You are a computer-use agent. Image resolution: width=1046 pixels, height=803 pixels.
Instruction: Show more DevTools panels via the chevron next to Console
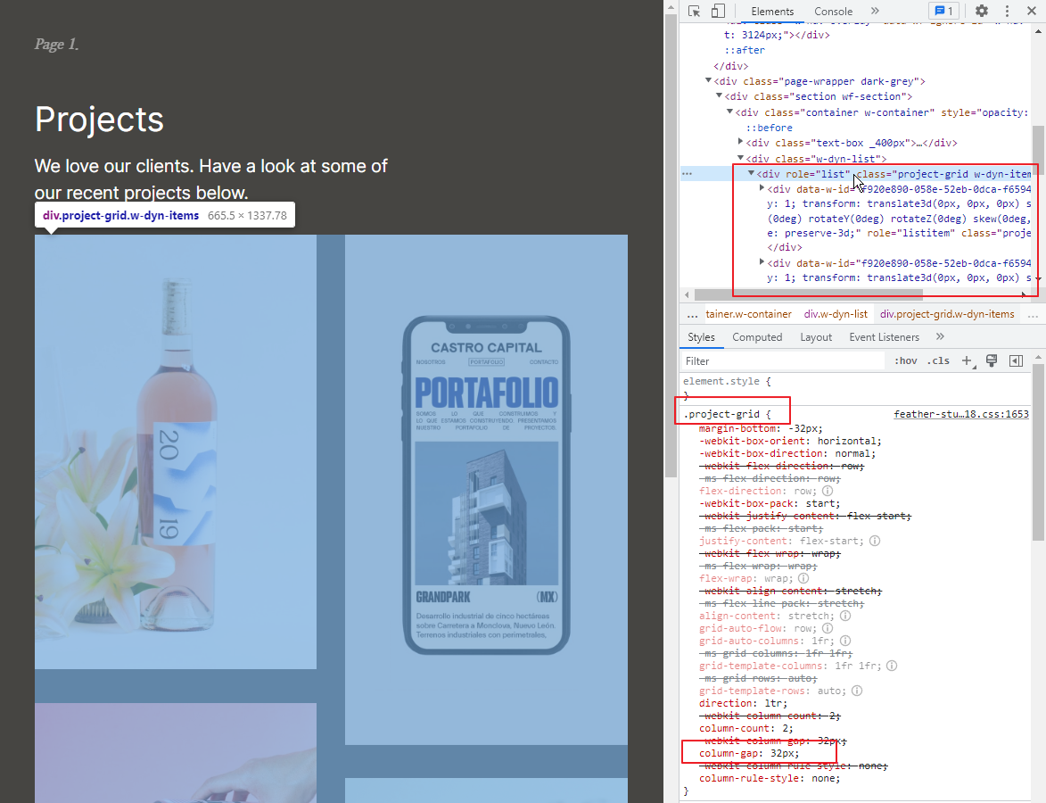pyautogui.click(x=875, y=11)
